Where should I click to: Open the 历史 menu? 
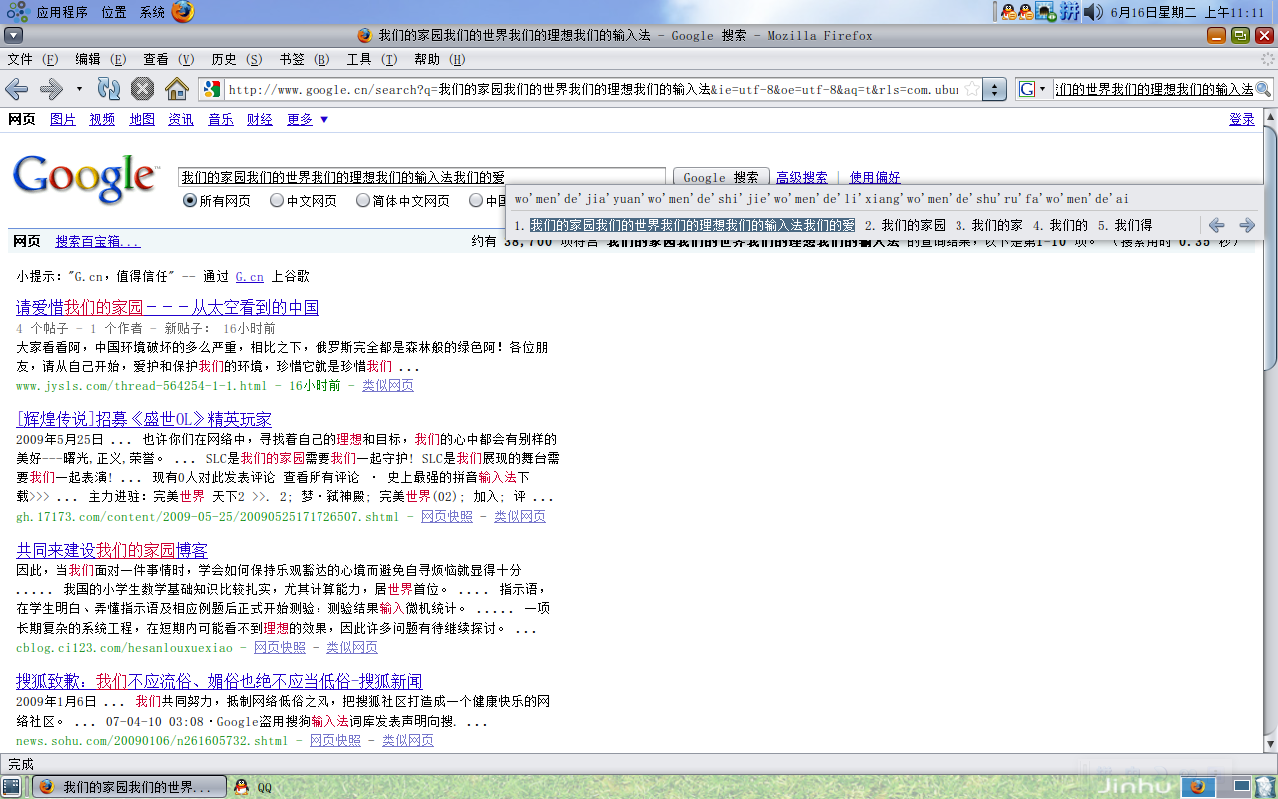point(236,59)
